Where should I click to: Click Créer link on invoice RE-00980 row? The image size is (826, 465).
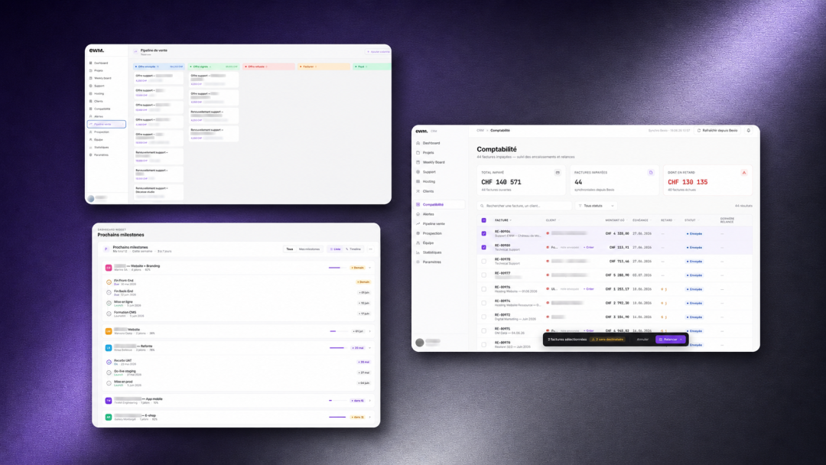click(589, 248)
